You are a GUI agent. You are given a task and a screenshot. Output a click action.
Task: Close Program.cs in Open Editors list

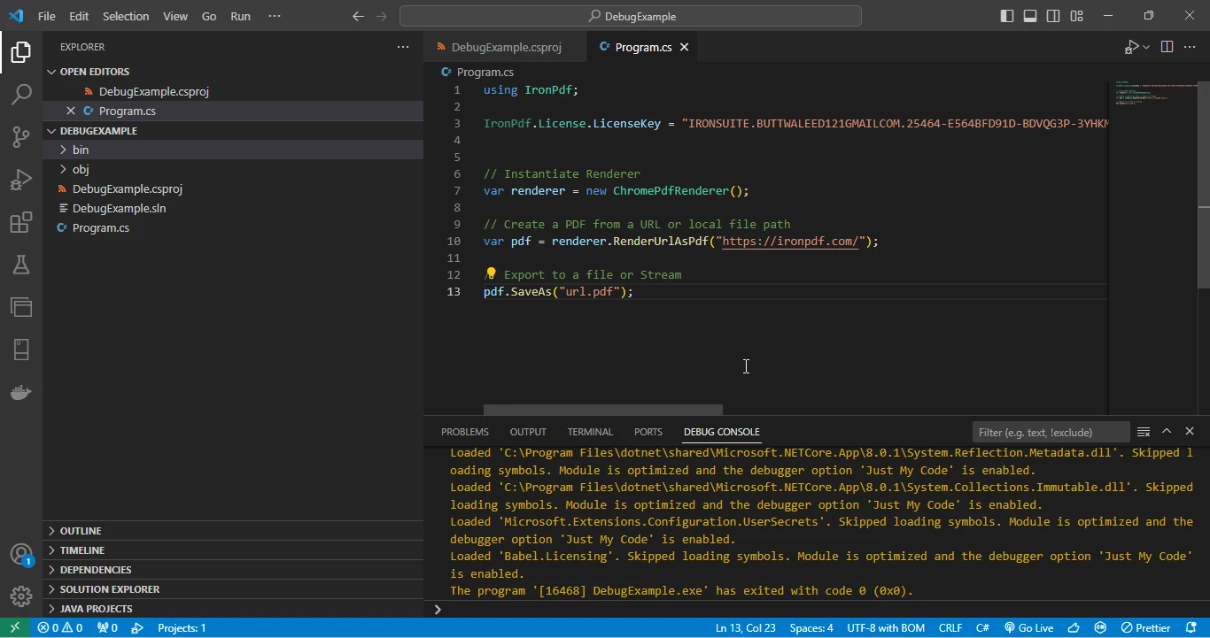(71, 111)
